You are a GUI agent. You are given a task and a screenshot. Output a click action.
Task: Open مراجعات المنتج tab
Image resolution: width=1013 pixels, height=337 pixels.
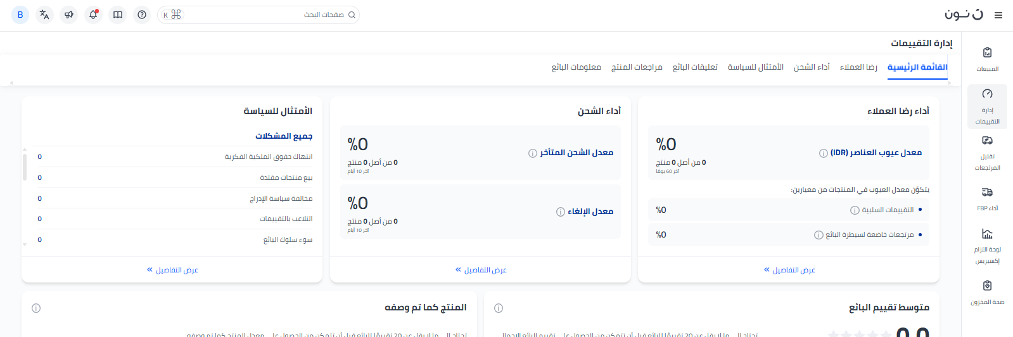tap(637, 67)
